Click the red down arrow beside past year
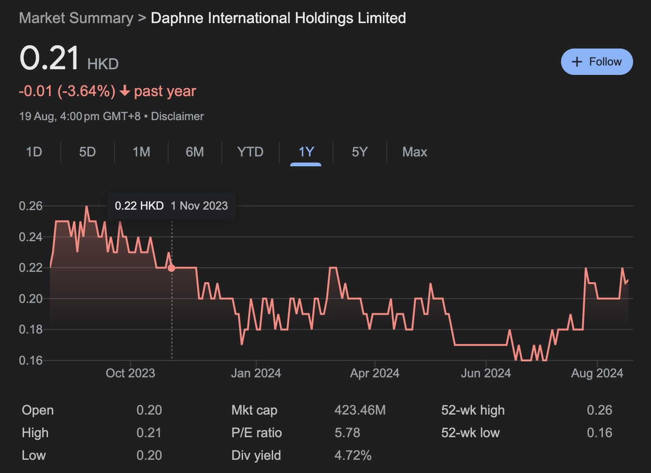This screenshot has width=651, height=473. [124, 91]
